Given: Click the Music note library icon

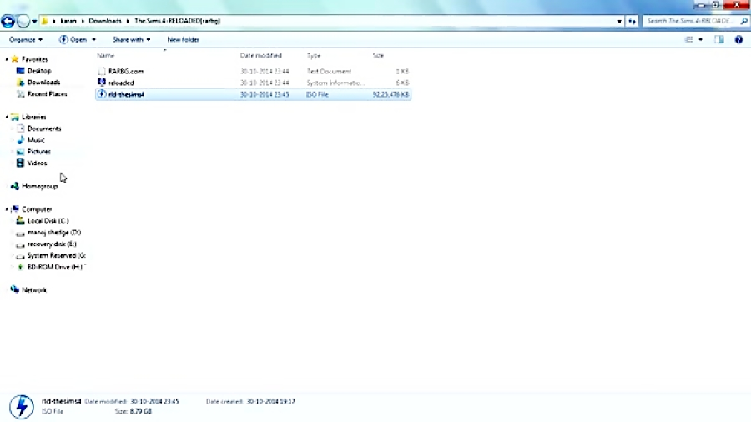Looking at the screenshot, I should [20, 140].
